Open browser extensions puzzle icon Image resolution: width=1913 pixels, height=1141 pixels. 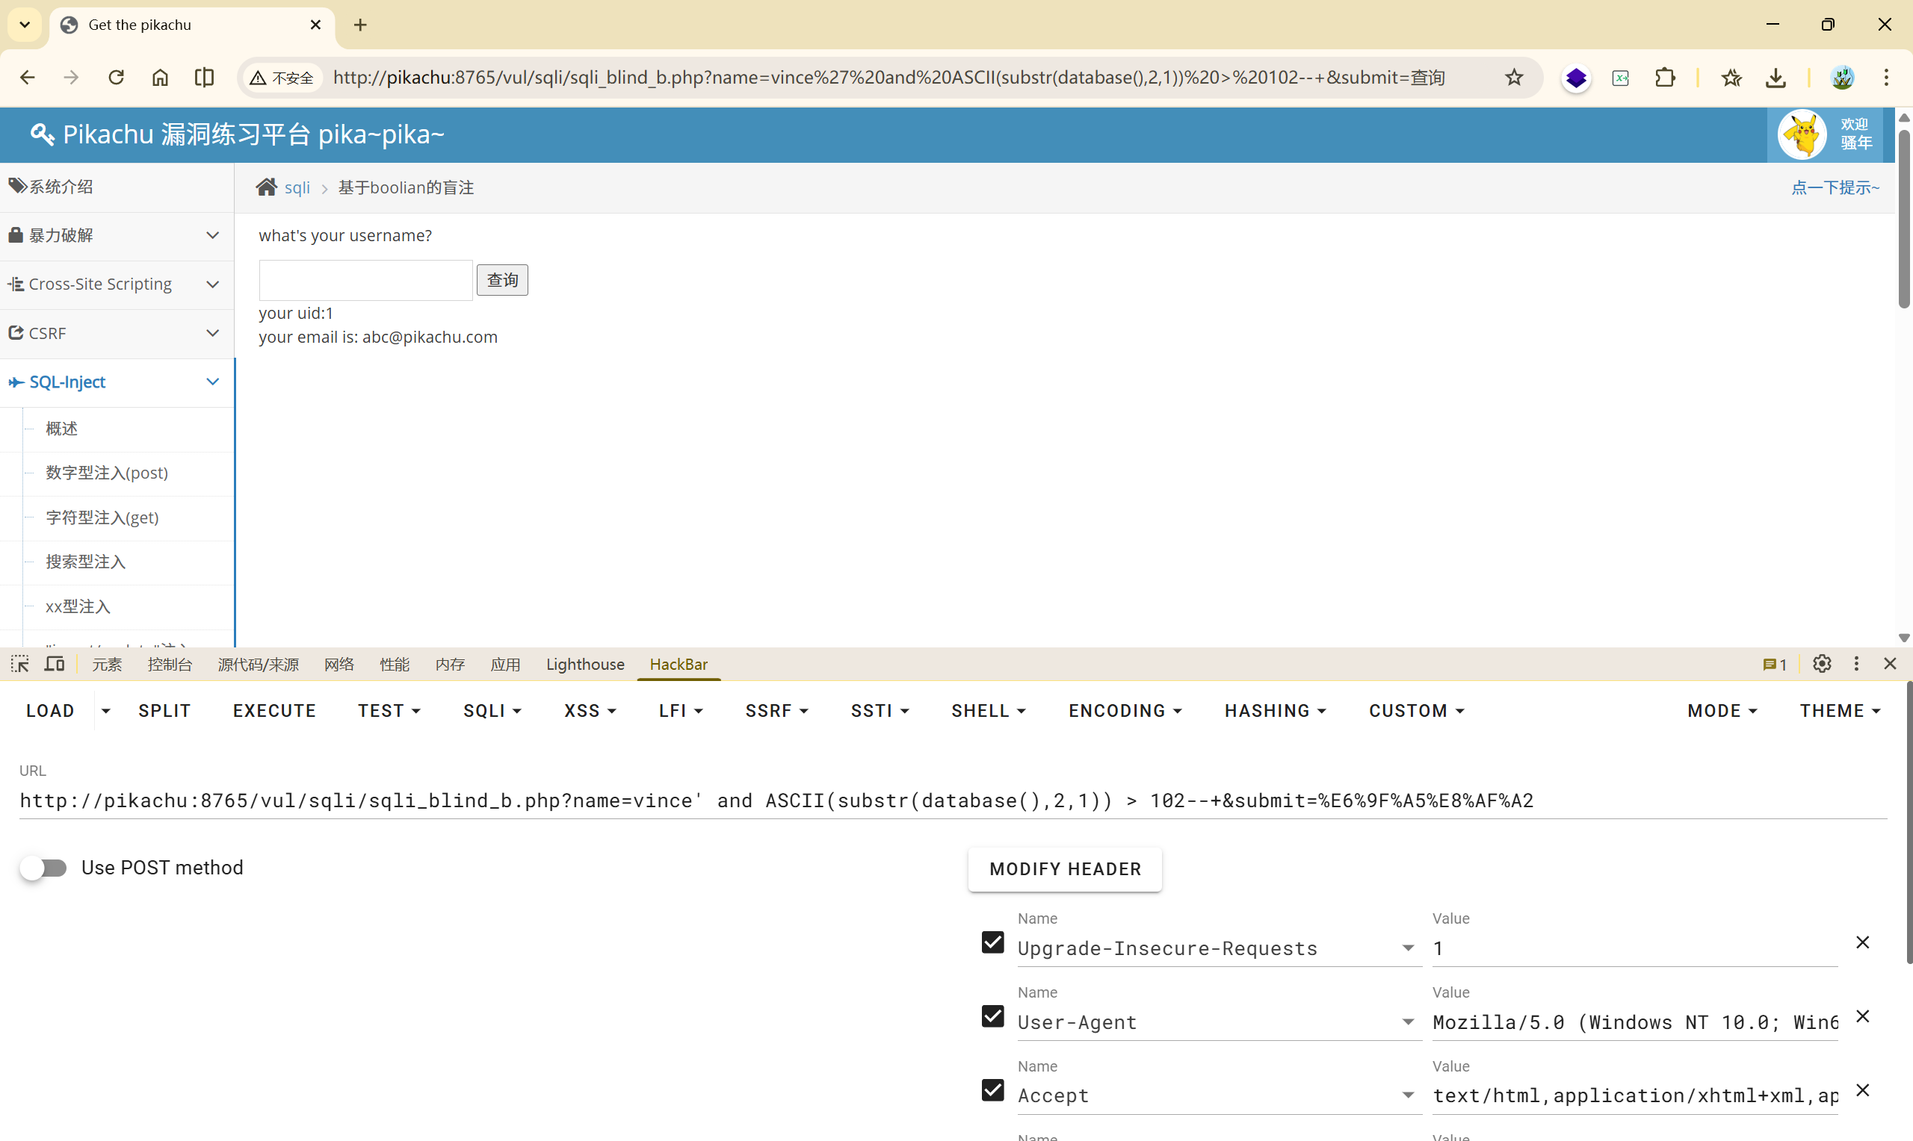click(1665, 78)
